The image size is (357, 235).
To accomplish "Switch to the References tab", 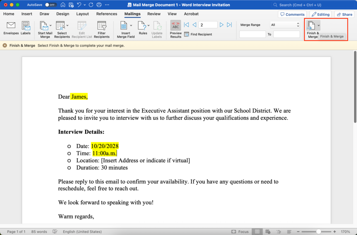I will [x=107, y=14].
